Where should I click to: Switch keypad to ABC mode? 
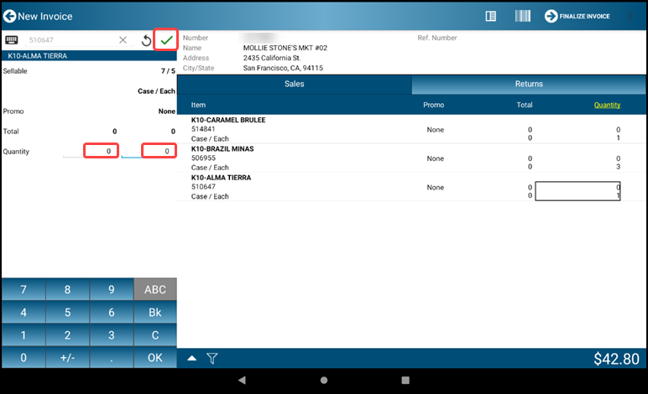click(x=155, y=289)
